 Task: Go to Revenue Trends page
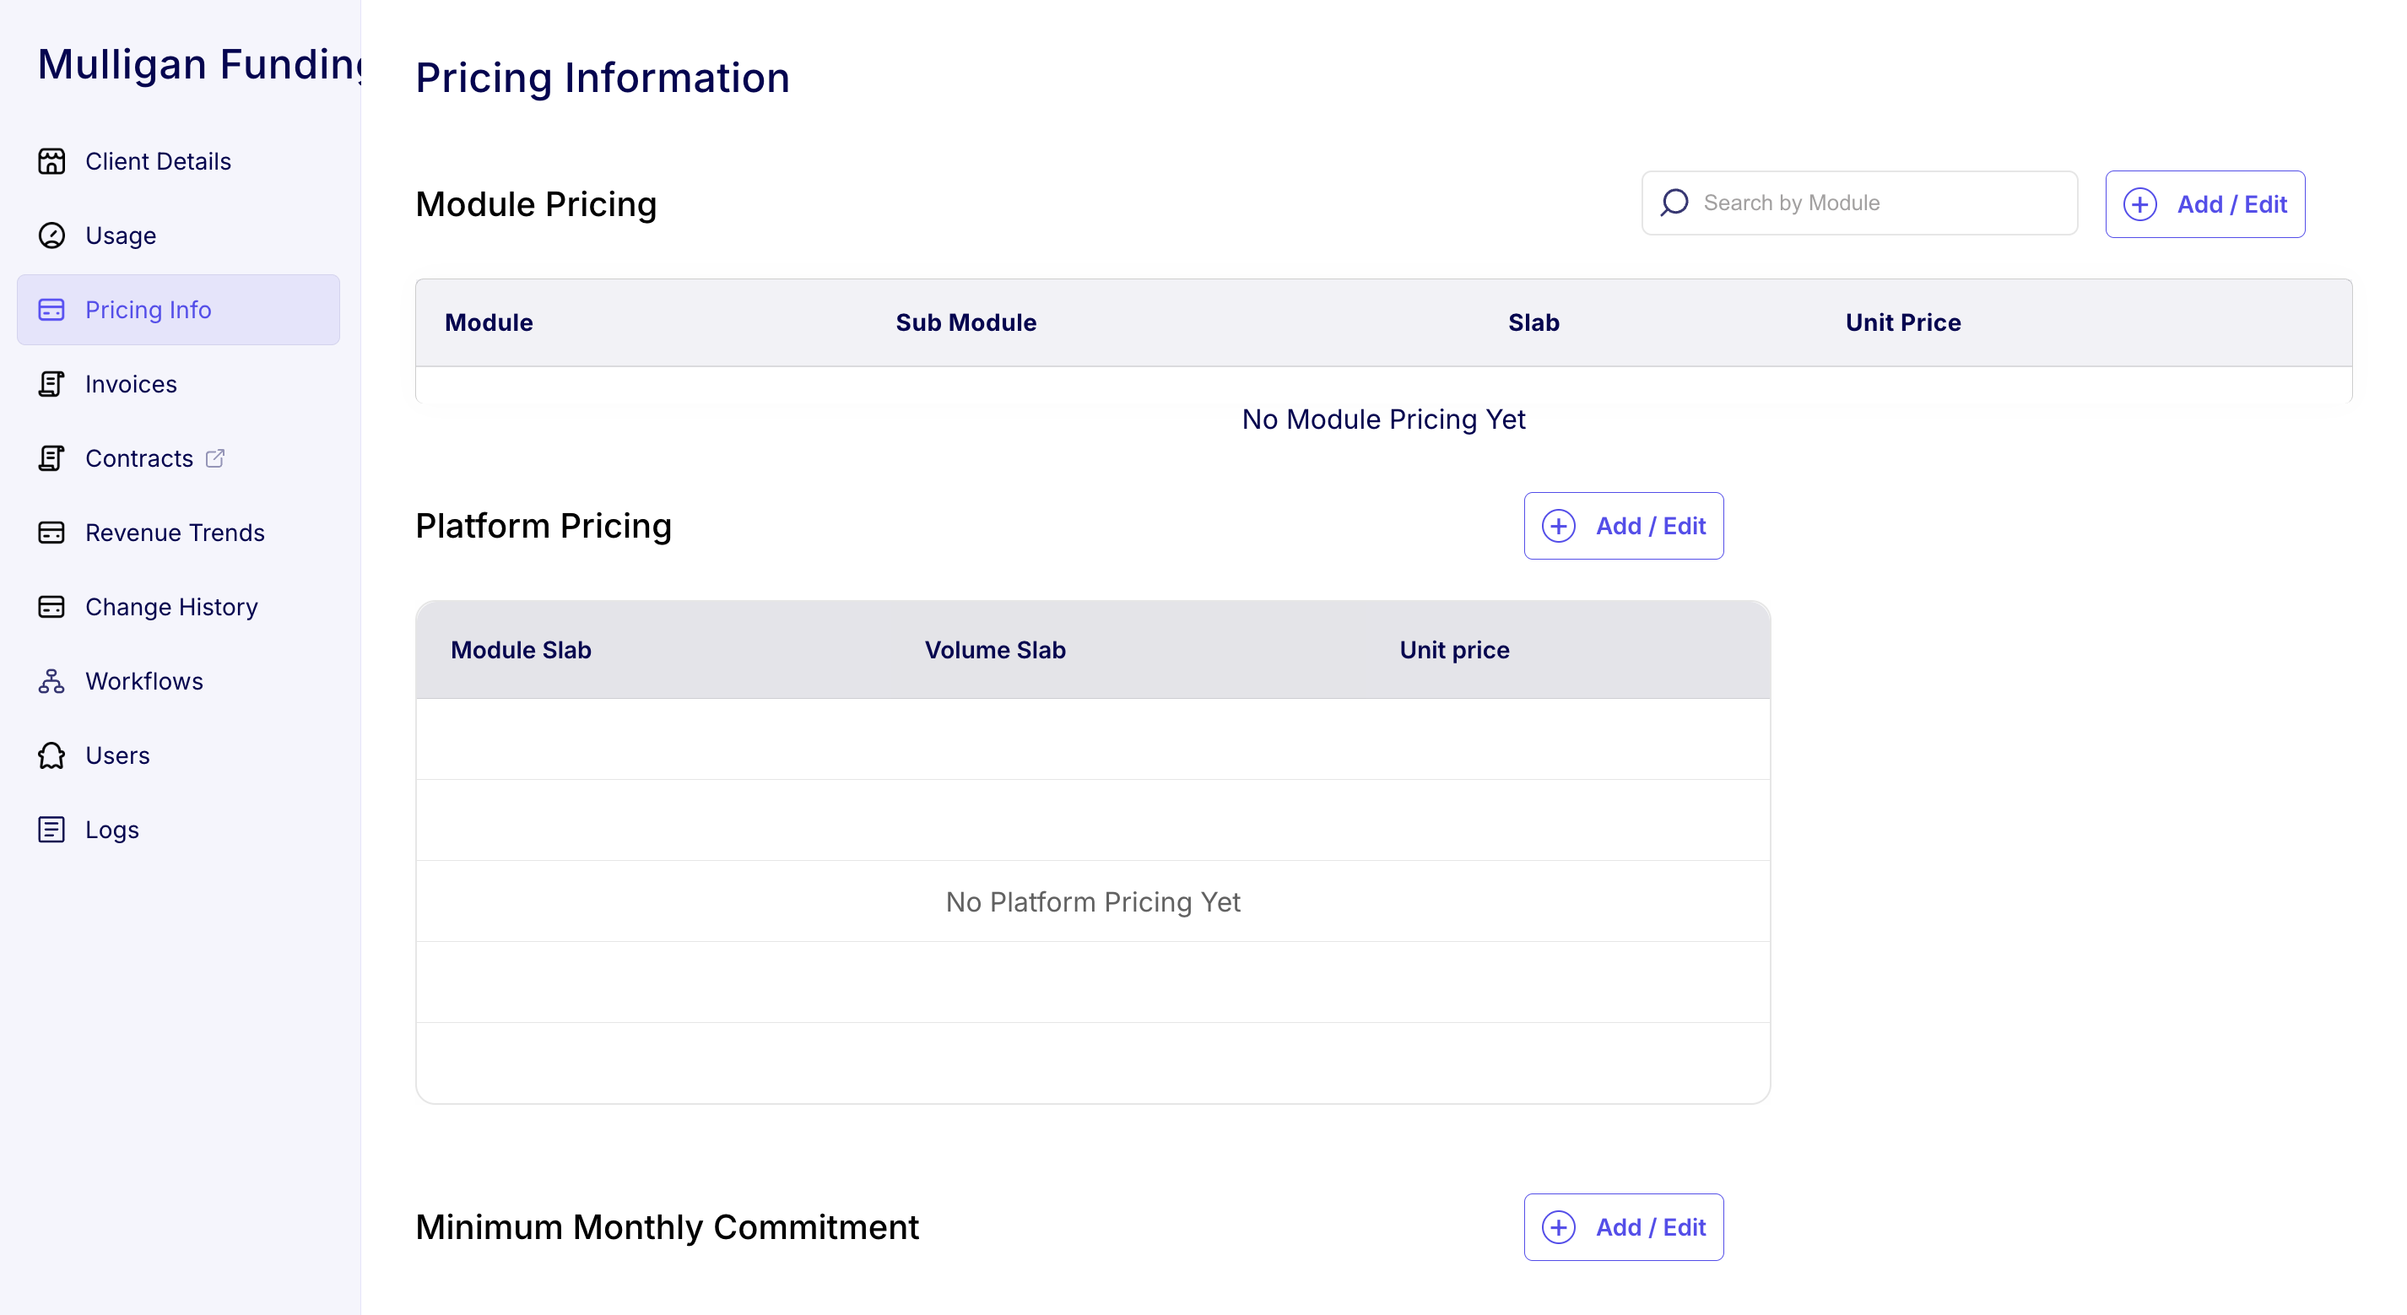point(175,533)
